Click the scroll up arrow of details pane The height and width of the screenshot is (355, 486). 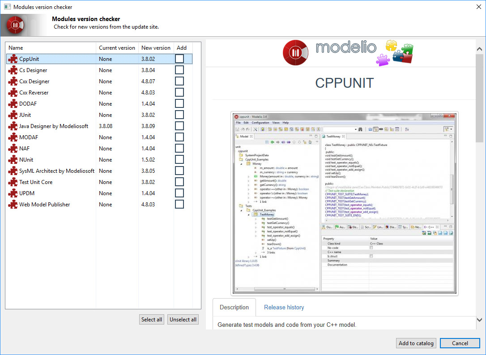point(479,49)
